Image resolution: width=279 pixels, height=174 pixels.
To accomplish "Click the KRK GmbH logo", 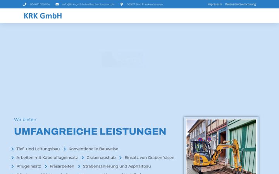I will coord(43,16).
